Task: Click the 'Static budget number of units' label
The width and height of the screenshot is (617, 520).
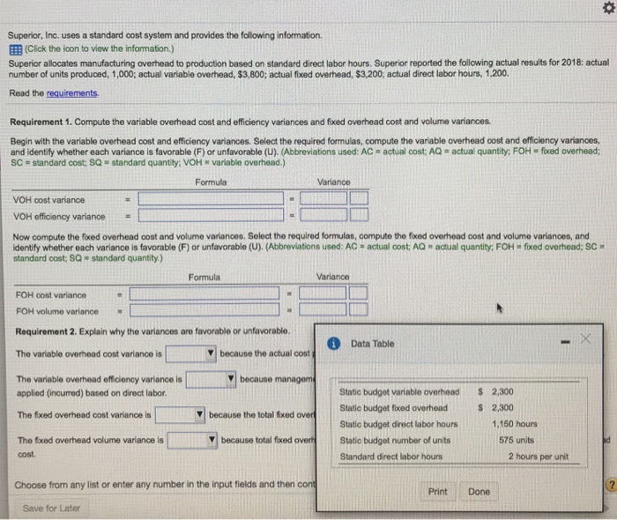Action: point(395,440)
